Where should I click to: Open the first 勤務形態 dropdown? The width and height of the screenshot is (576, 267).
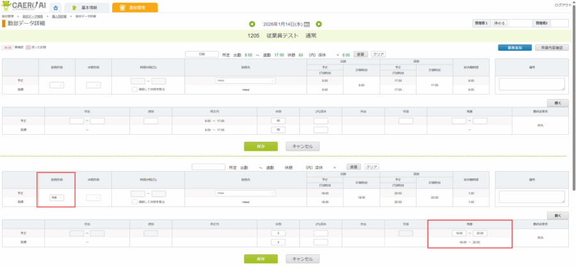point(57,84)
